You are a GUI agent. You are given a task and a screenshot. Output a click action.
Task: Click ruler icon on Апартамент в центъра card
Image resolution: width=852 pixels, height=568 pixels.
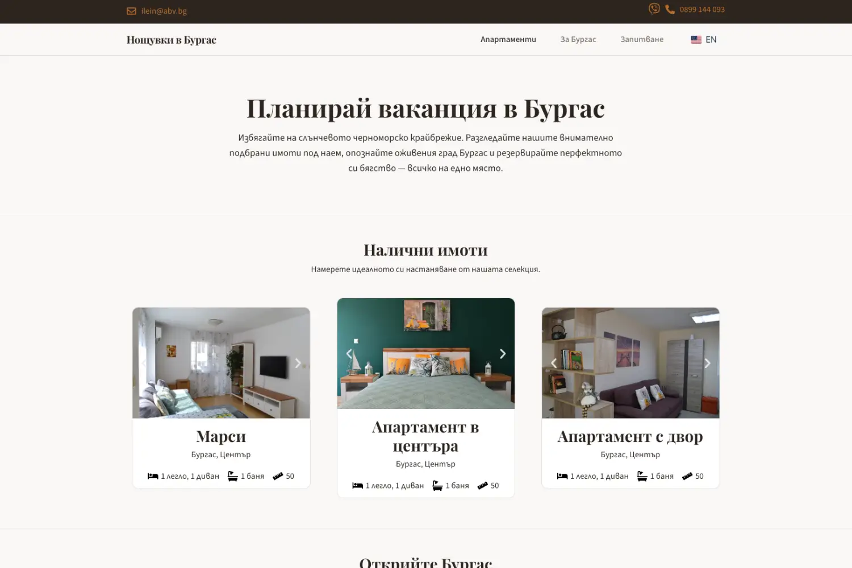point(483,486)
